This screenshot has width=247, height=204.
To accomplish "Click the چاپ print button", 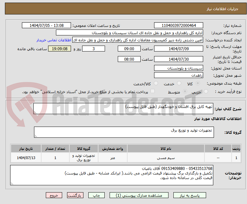I will 96,195.
